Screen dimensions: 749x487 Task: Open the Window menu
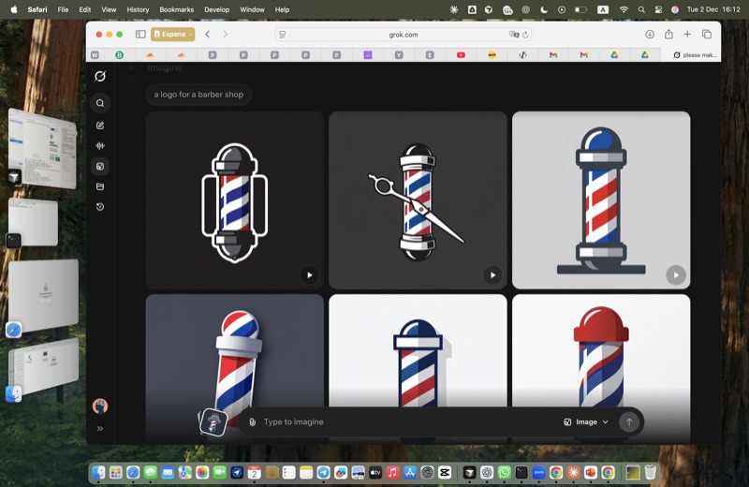[252, 9]
